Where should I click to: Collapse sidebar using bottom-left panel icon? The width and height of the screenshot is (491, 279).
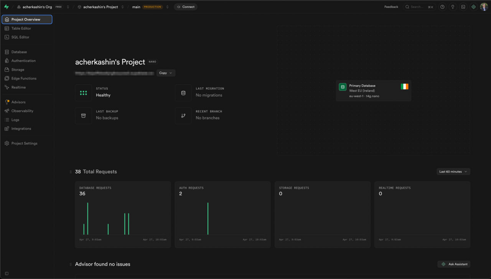point(7,273)
